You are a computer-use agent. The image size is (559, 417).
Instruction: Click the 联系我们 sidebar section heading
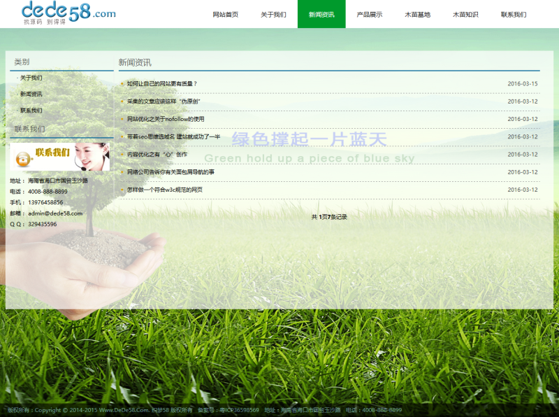pos(29,129)
